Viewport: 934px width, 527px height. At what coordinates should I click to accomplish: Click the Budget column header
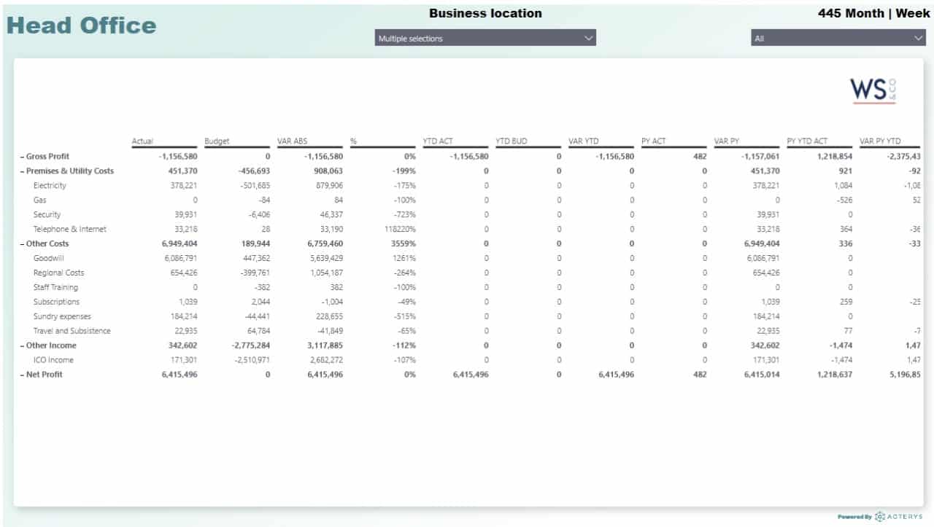pyautogui.click(x=217, y=141)
